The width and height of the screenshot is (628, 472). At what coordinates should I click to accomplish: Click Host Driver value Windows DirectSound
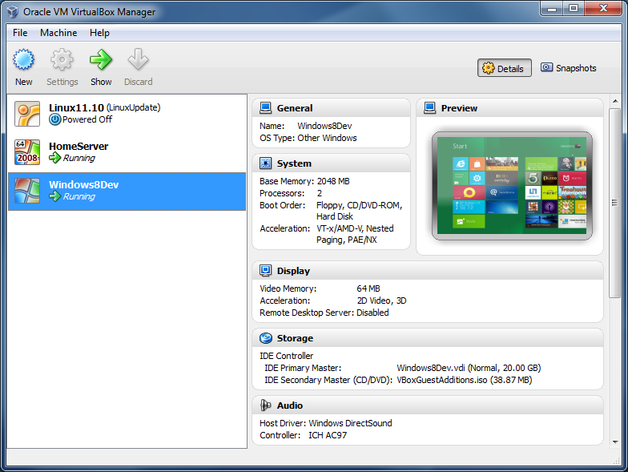351,423
